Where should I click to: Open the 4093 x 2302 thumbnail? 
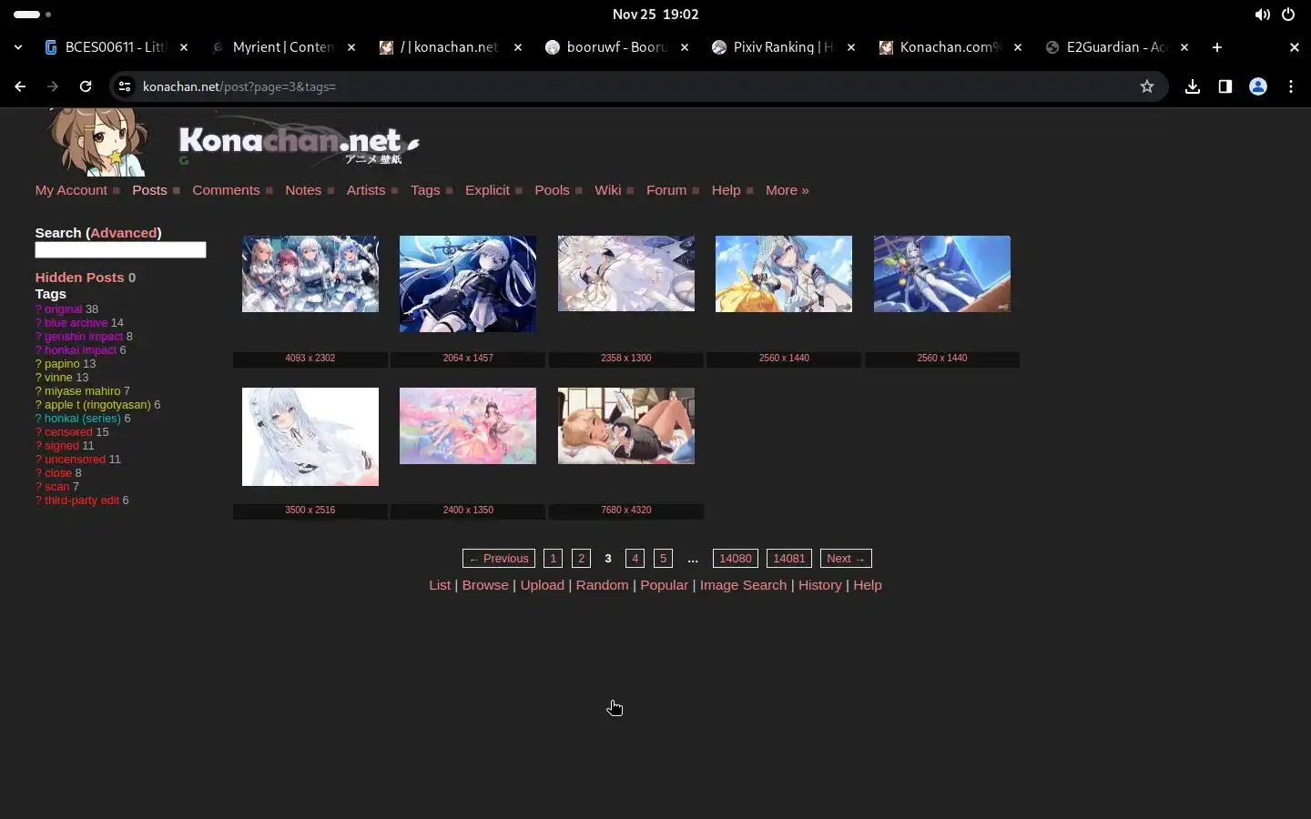click(x=310, y=274)
